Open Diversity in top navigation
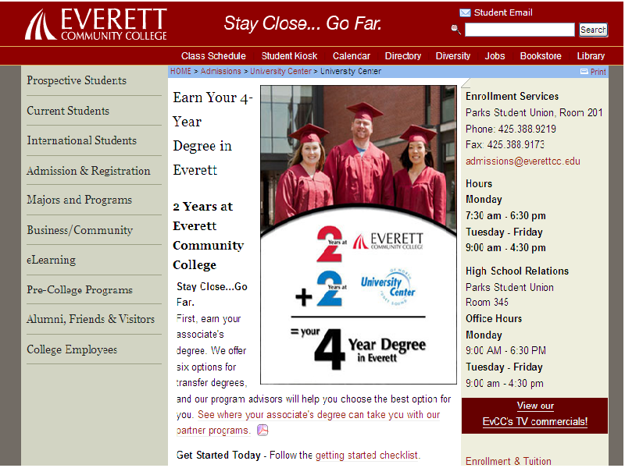The width and height of the screenshot is (625, 468). click(453, 56)
